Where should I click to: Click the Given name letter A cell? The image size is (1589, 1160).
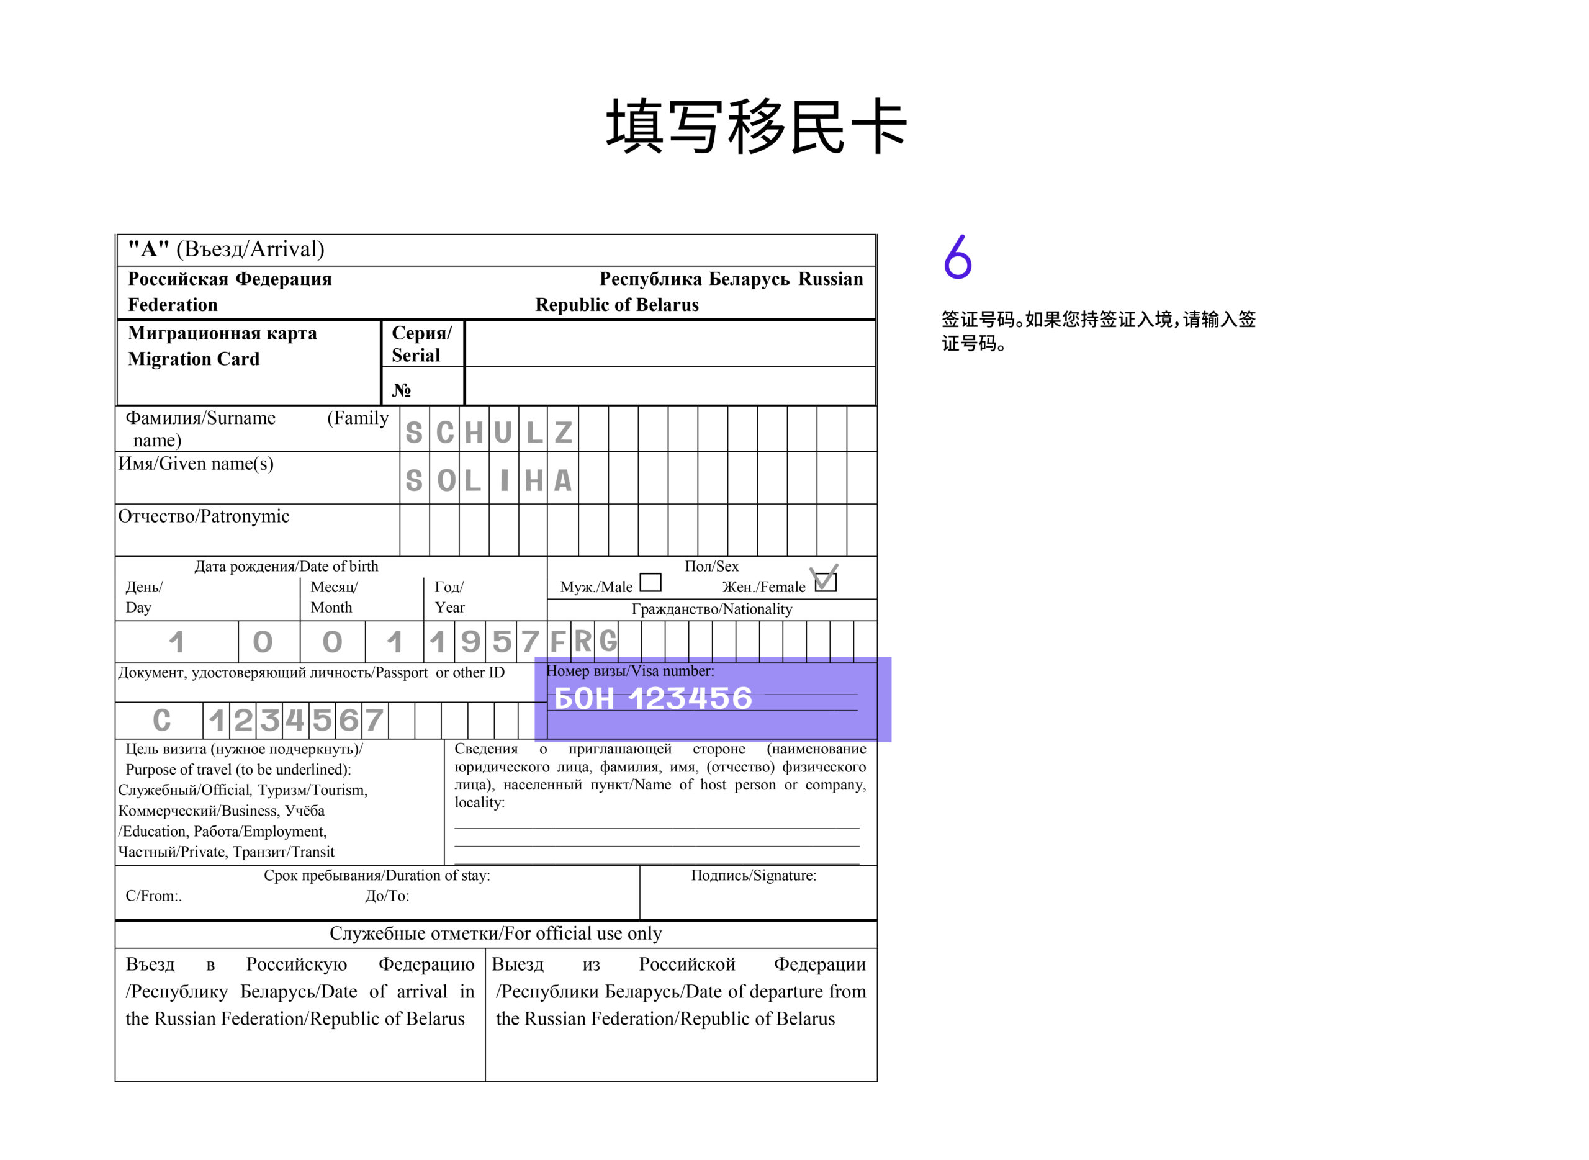[x=562, y=480]
